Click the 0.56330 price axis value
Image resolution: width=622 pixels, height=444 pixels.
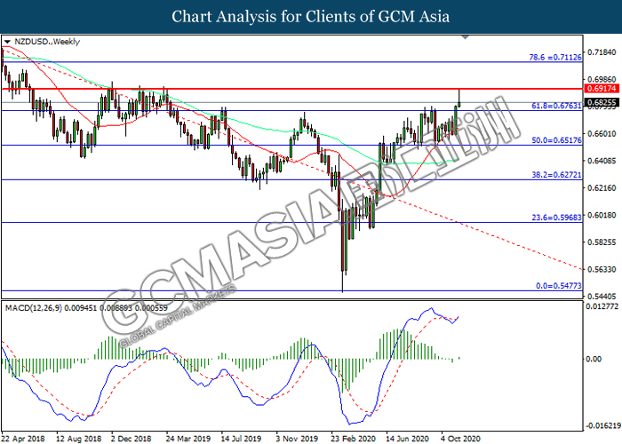[x=602, y=270]
